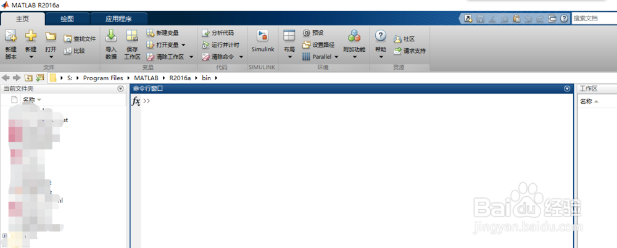Open 预设 (Preferences) gear
The width and height of the screenshot is (617, 248).
313,33
